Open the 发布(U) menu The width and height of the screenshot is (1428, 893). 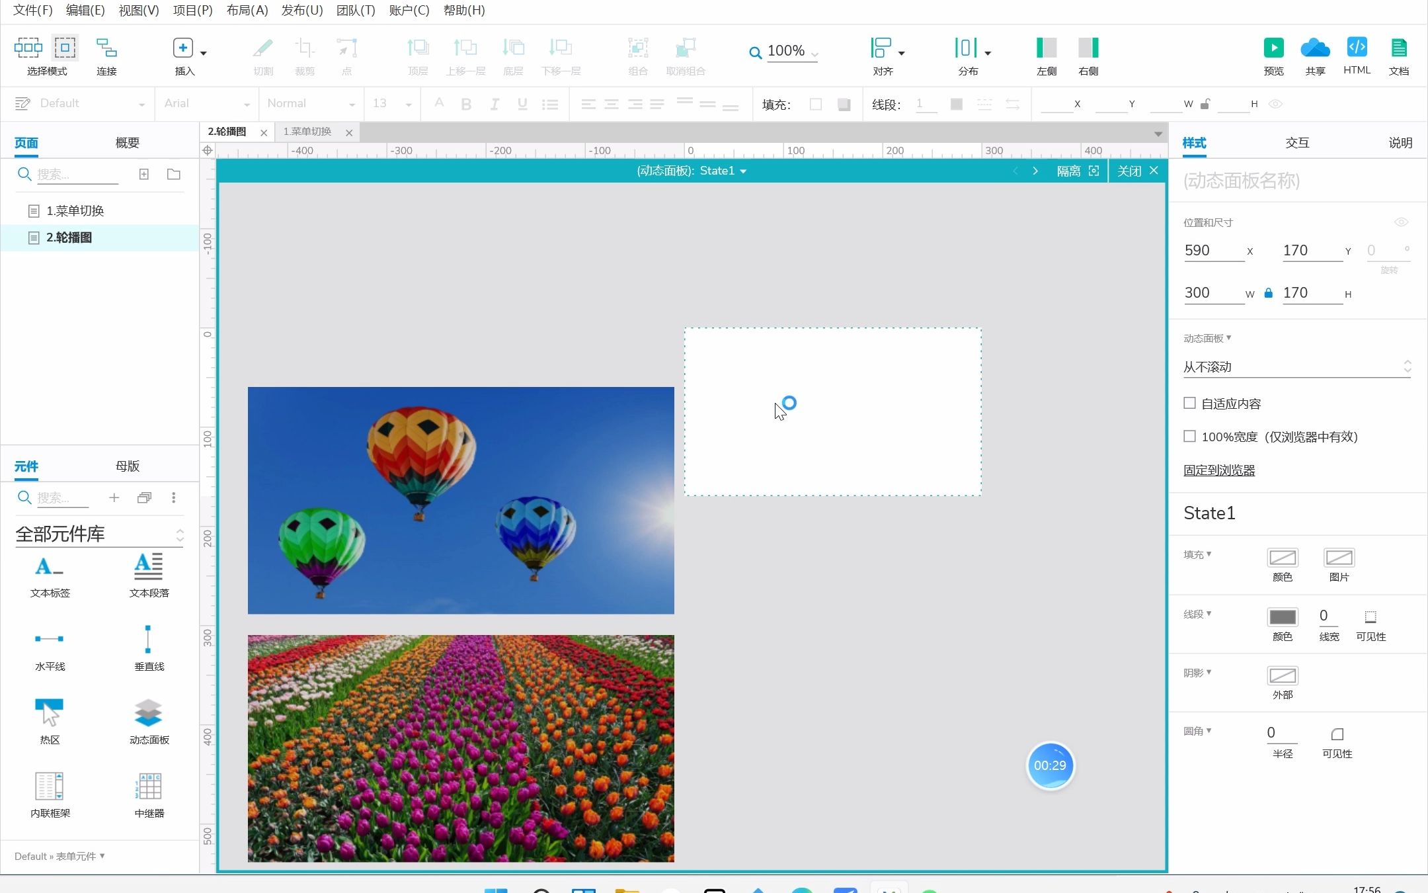pyautogui.click(x=301, y=10)
